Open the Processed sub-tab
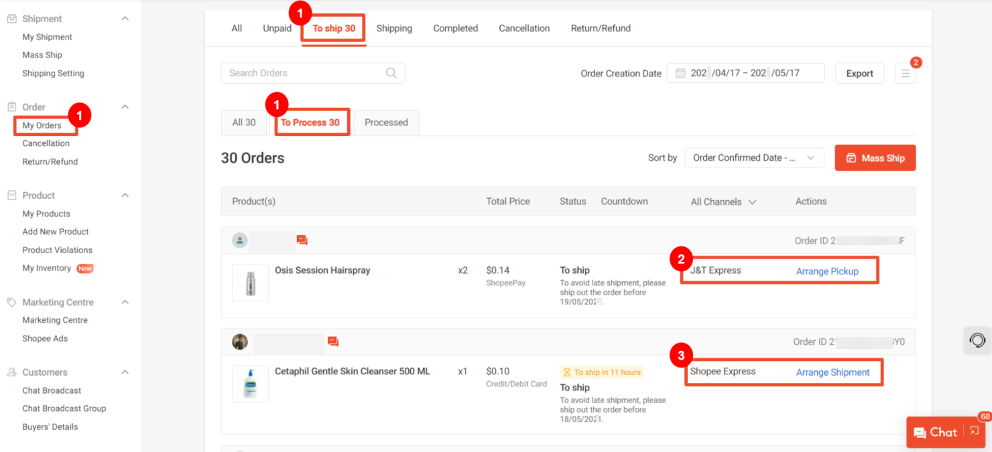This screenshot has height=452, width=992. [386, 123]
